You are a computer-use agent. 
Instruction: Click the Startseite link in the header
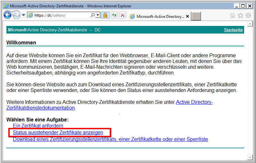(233, 30)
